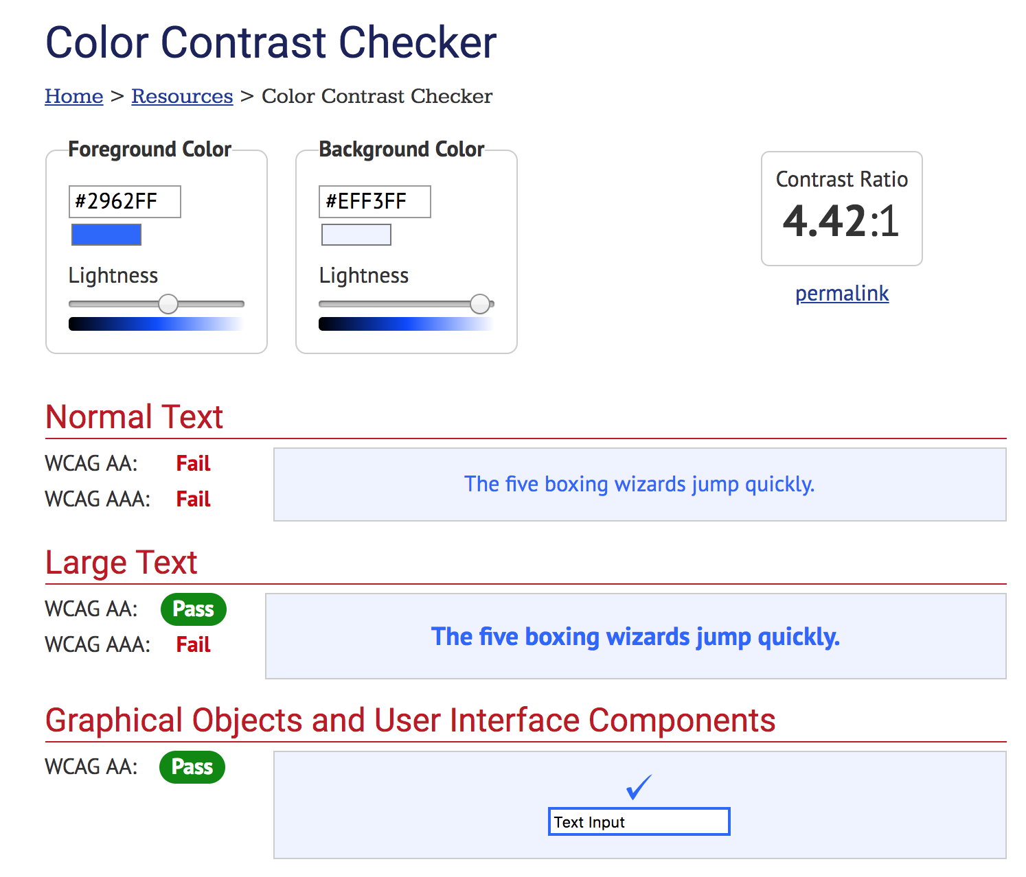Click the Contrast Ratio 4.42:1 display box
Screen dimensions: 1026x877
click(x=841, y=209)
